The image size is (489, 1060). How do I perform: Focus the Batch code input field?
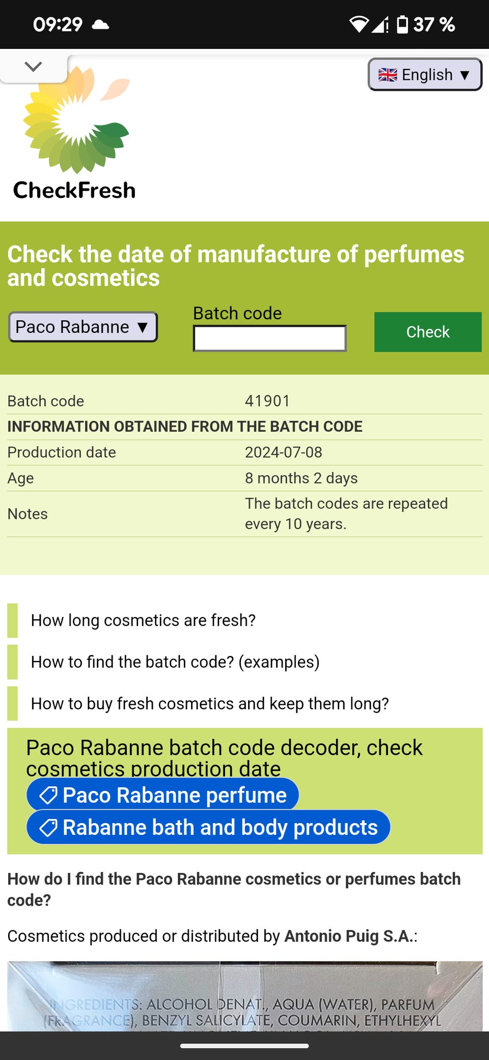coord(269,338)
